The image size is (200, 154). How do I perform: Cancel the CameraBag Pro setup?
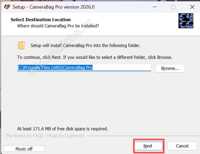click(x=182, y=146)
